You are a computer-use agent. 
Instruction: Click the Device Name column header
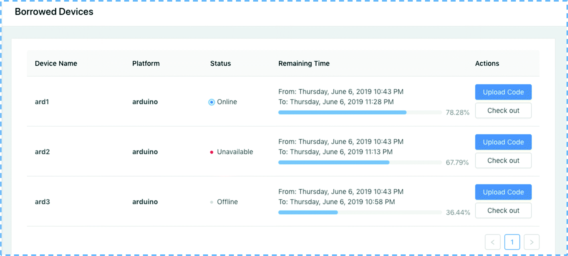(56, 63)
